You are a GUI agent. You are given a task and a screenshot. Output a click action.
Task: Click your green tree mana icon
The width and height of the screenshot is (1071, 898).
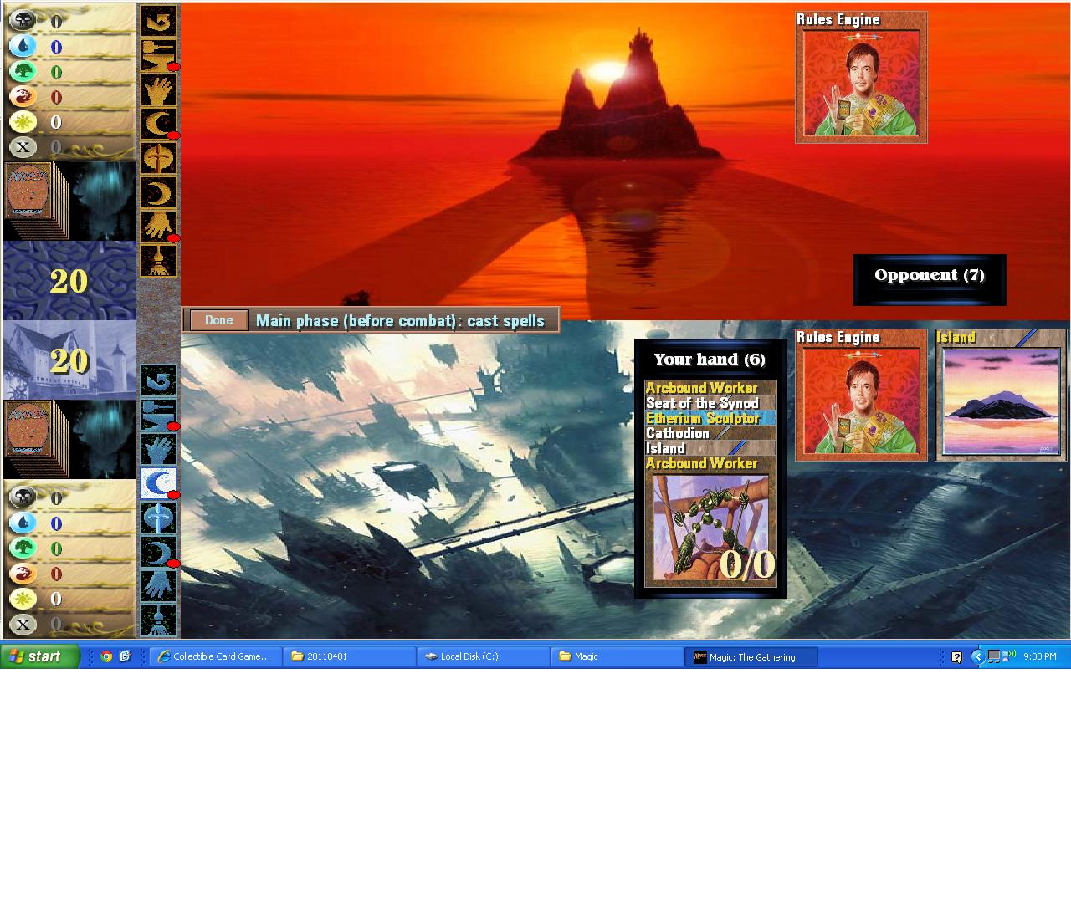[x=23, y=548]
